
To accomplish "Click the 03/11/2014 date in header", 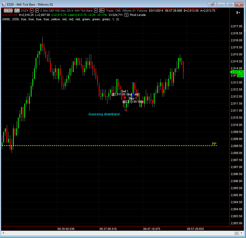I will click(156, 11).
